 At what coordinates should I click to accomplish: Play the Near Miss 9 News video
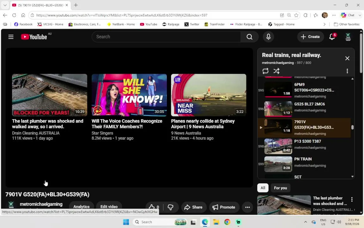(209, 95)
